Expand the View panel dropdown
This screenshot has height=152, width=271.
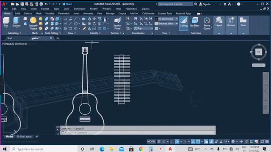click(166, 33)
